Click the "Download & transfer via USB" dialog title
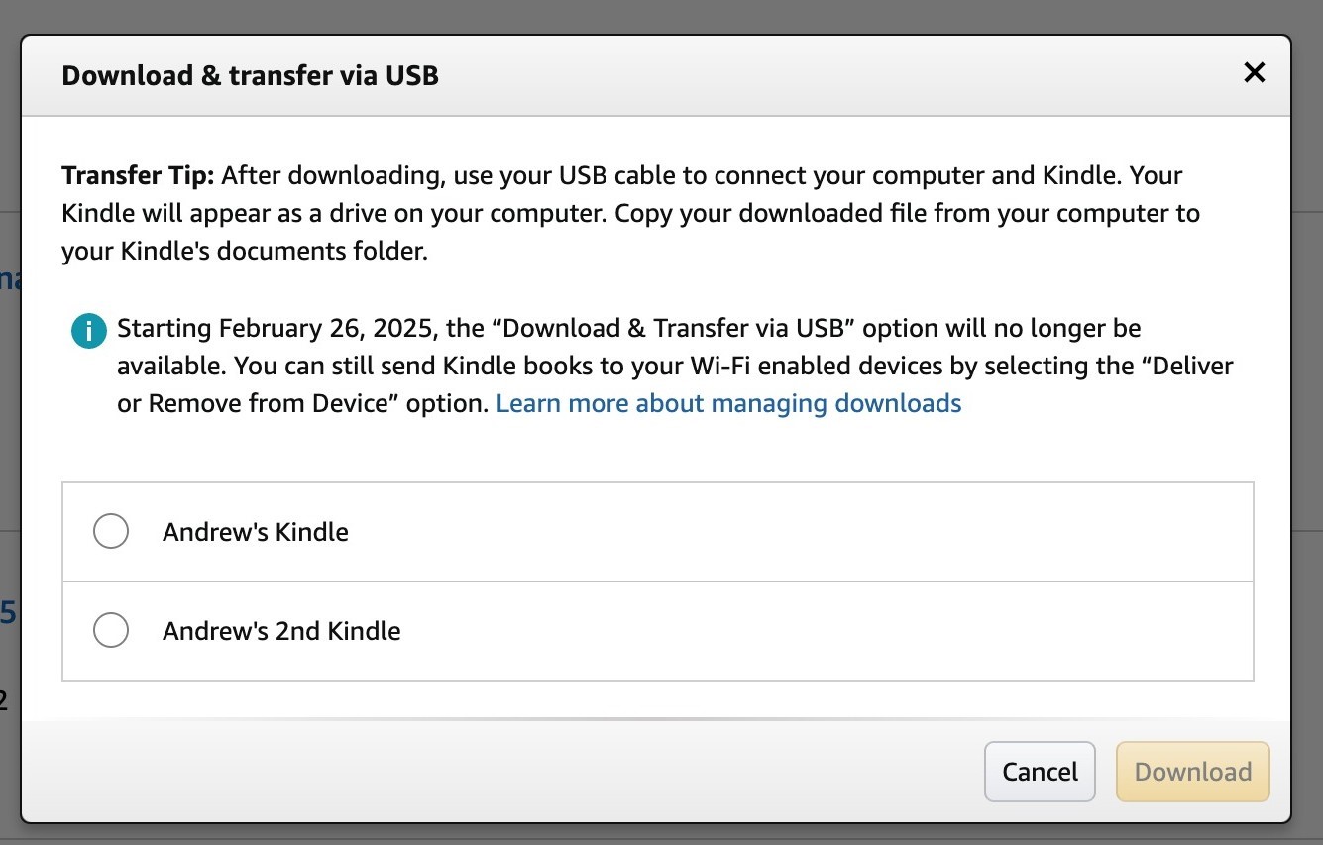This screenshot has width=1323, height=845. click(250, 75)
